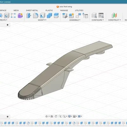Expand the Orbit tool dropdown arrow
The width and height of the screenshot is (127, 127).
(49, 117)
